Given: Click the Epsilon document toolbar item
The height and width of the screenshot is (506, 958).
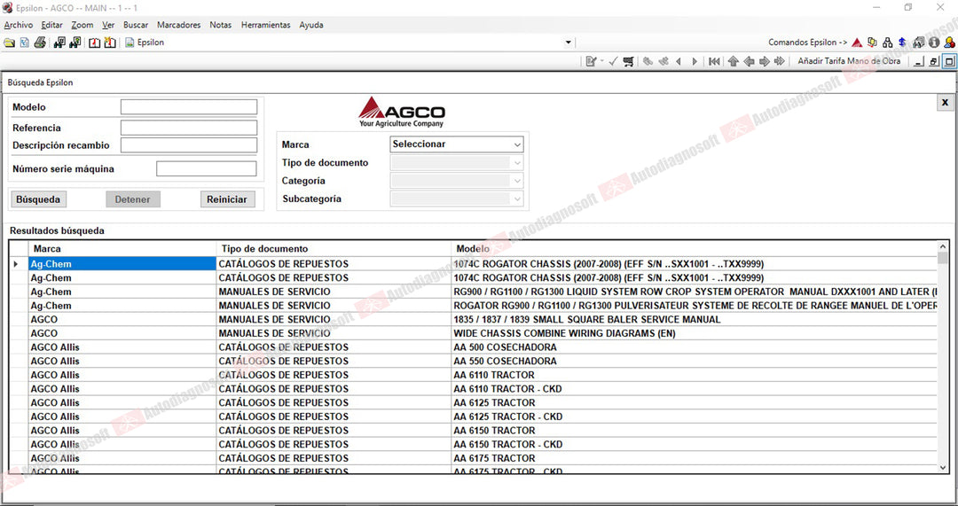Looking at the screenshot, I should [x=145, y=43].
